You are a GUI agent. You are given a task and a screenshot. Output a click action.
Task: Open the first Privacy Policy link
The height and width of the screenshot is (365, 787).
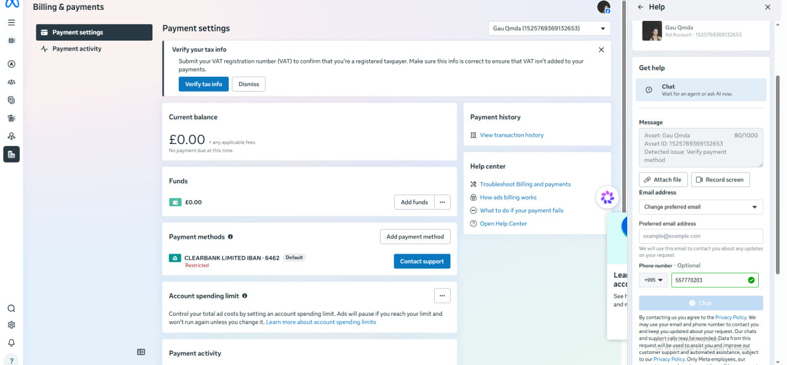point(730,318)
